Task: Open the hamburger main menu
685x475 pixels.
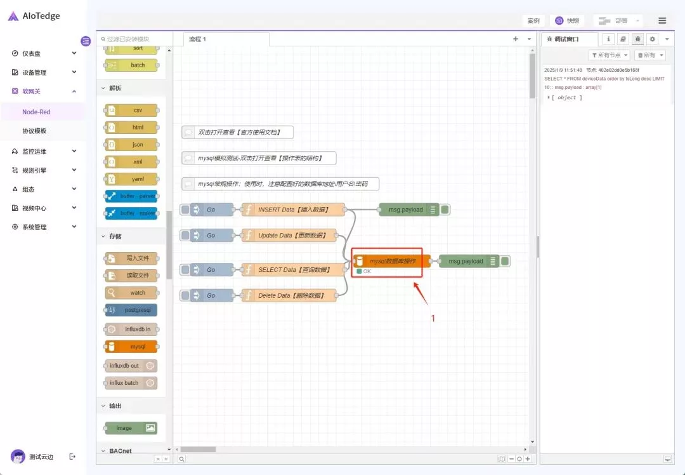Action: coord(662,20)
